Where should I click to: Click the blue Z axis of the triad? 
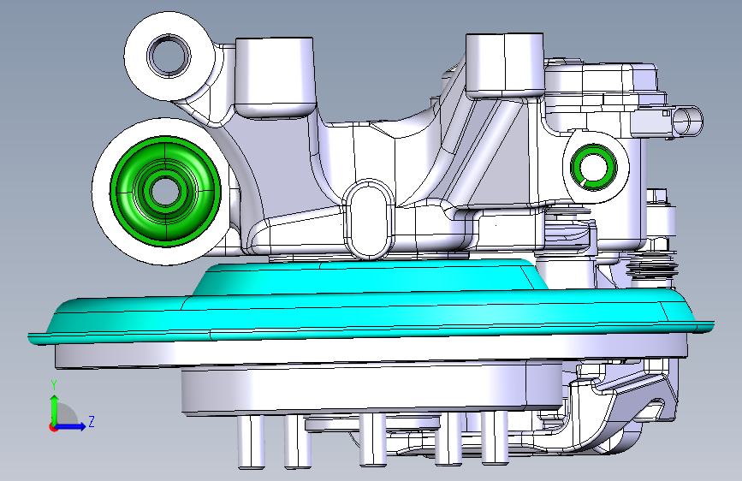click(x=72, y=426)
